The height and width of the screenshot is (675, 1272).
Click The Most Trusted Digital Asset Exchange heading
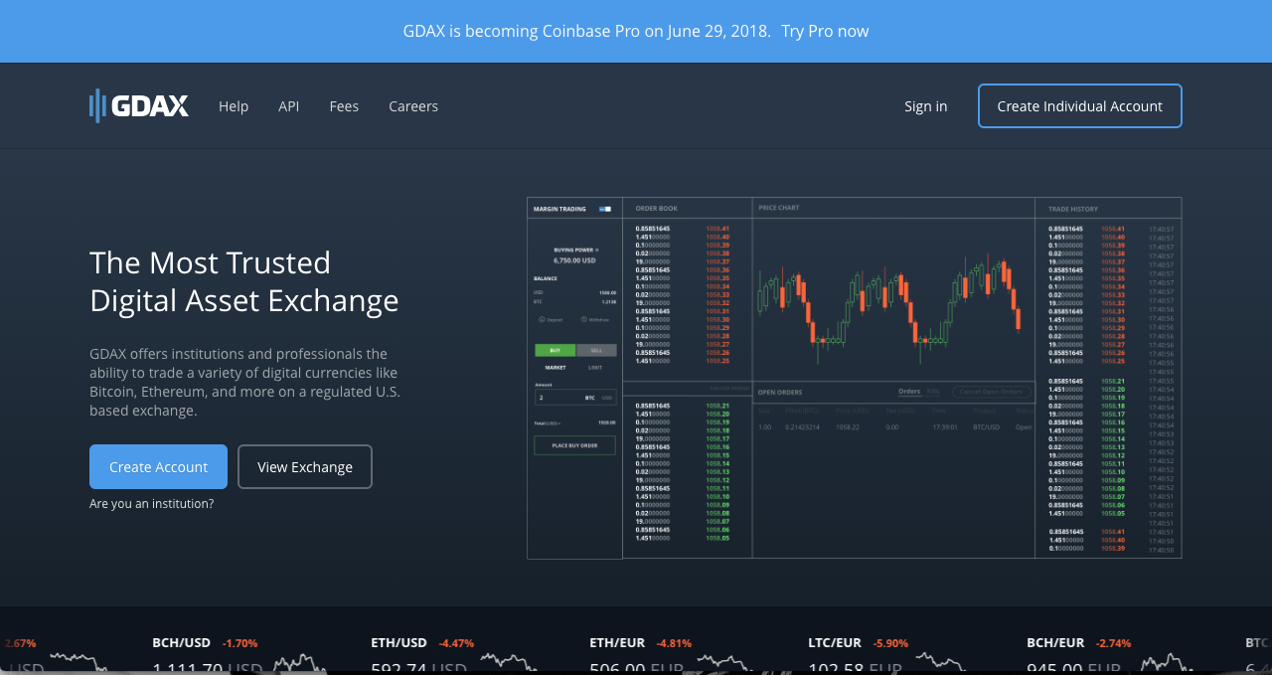[244, 281]
